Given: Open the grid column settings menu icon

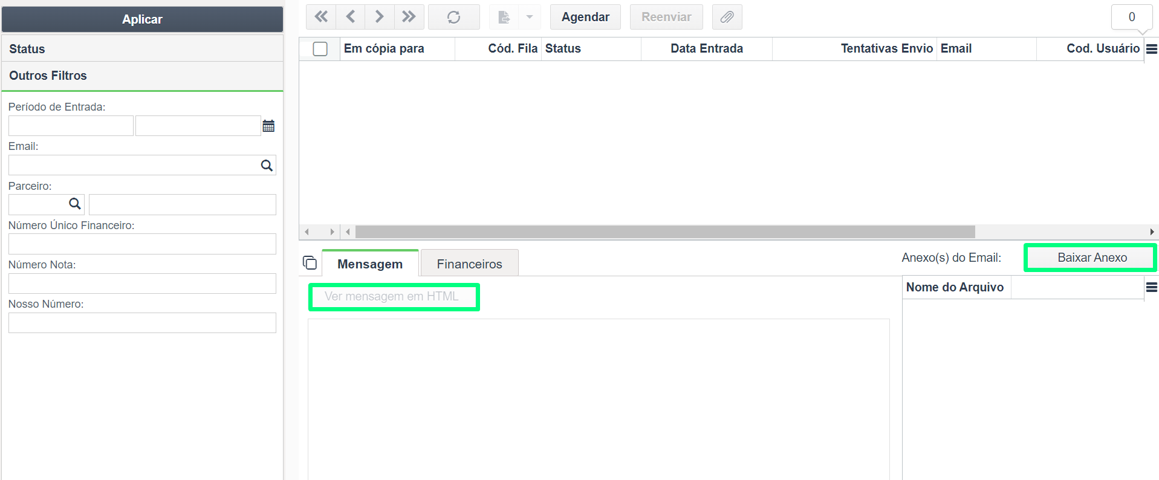Looking at the screenshot, I should 1152,49.
